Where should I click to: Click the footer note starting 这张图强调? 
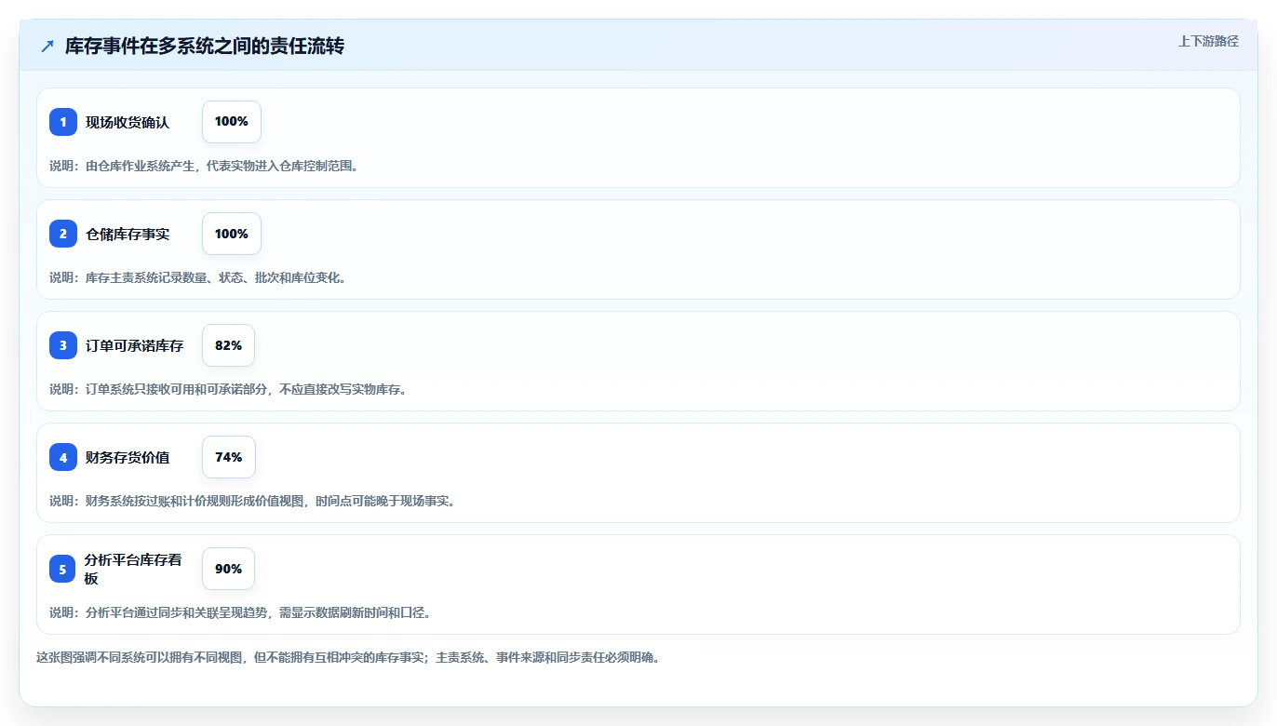click(348, 657)
